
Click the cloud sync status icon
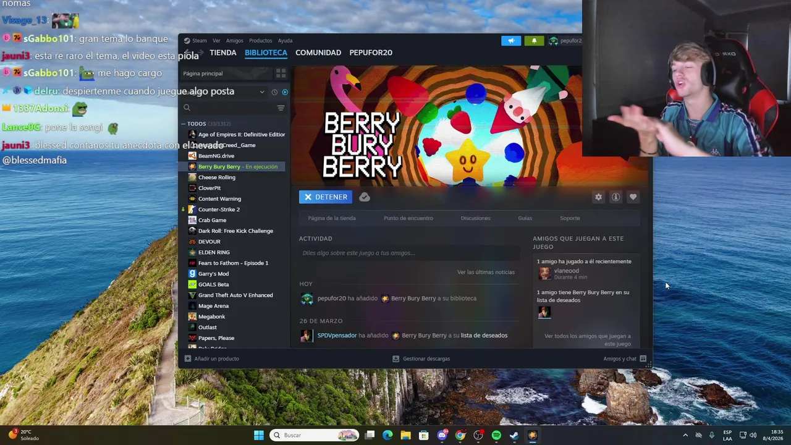click(365, 197)
